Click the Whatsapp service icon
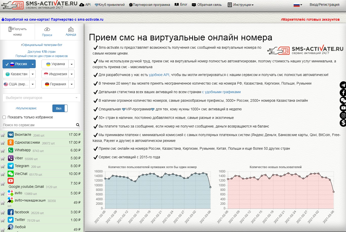Image resolution: width=346 pixels, height=232 pixels. click(x=11, y=150)
